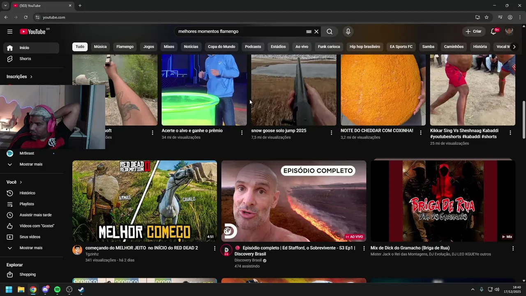Open Shorts in the sidebar
The height and width of the screenshot is (296, 526).
click(x=31, y=59)
